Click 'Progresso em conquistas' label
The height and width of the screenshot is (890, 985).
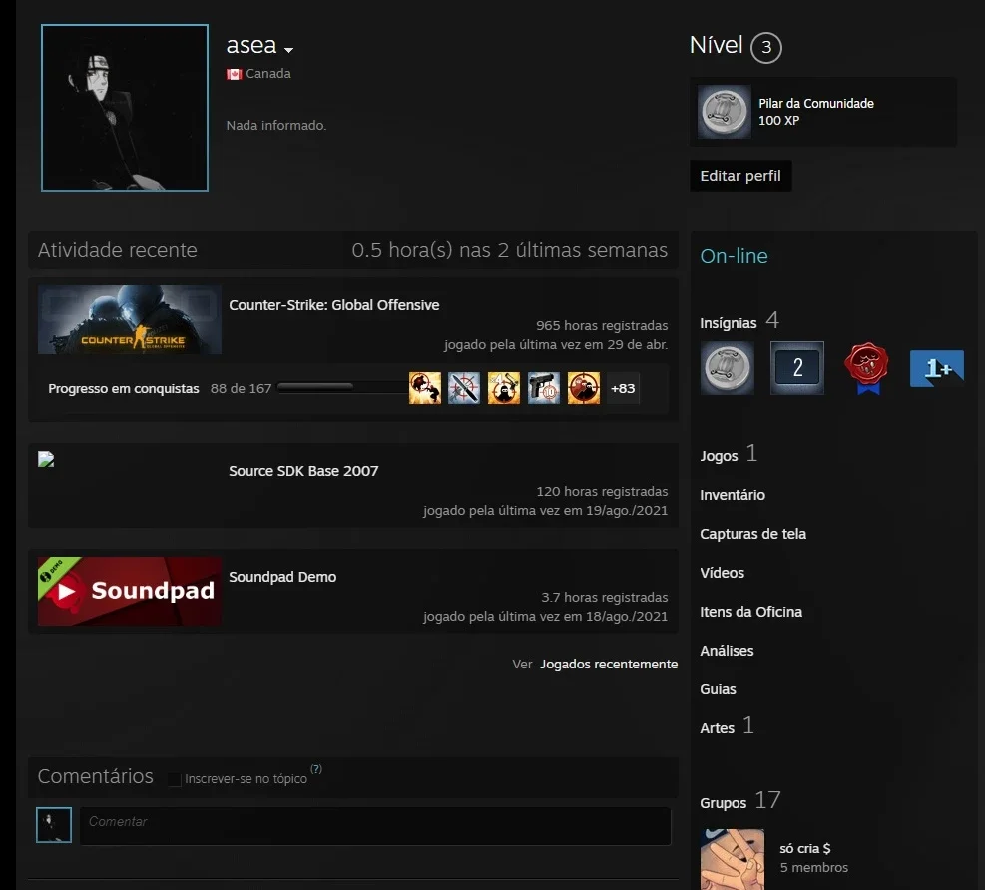click(123, 389)
